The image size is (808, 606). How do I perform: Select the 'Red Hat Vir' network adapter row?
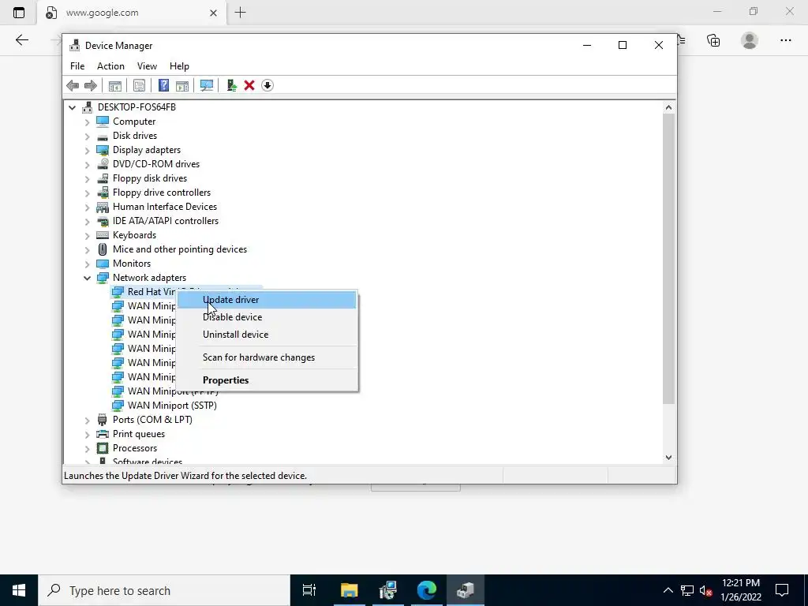tap(151, 292)
